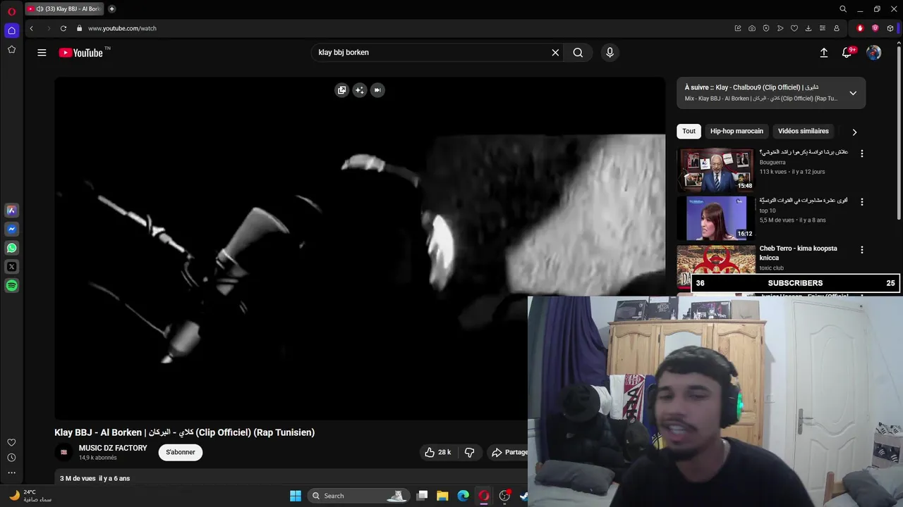The height and width of the screenshot is (507, 903).
Task: Open options menu for the top 10 video
Action: point(861,201)
